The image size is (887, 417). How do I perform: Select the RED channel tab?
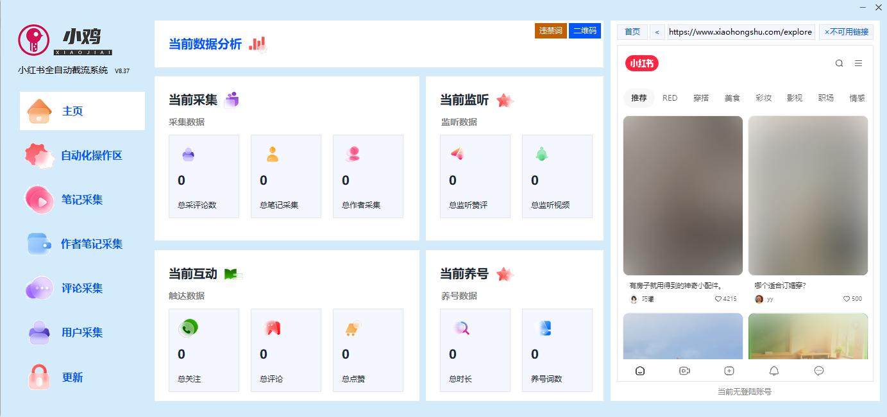tap(670, 98)
